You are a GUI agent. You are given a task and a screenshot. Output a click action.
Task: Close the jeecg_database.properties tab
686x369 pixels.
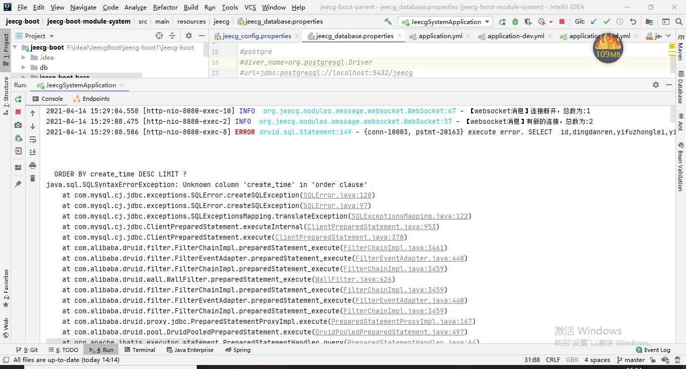click(399, 36)
